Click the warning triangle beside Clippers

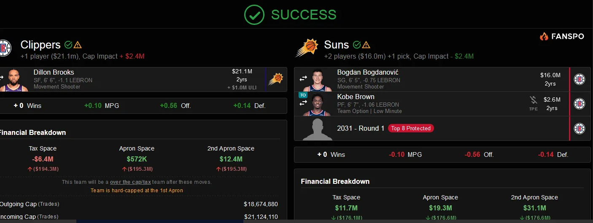click(78, 45)
